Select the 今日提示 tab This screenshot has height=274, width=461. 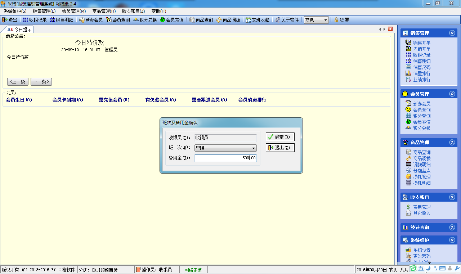pos(20,30)
